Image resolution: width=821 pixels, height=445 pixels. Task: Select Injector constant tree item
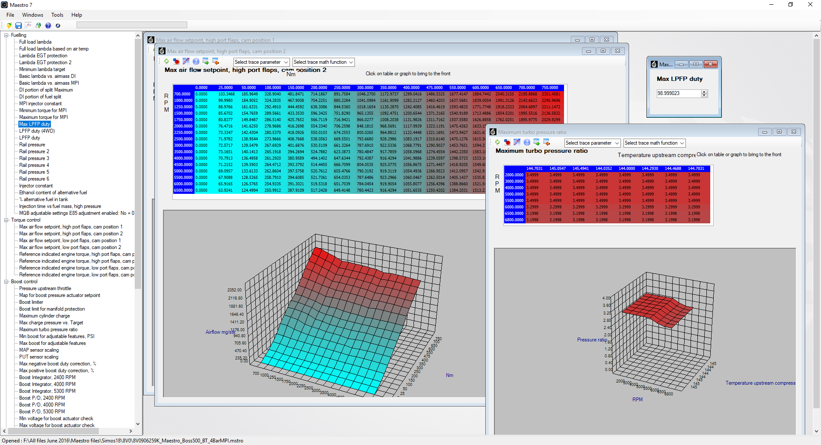(x=36, y=186)
